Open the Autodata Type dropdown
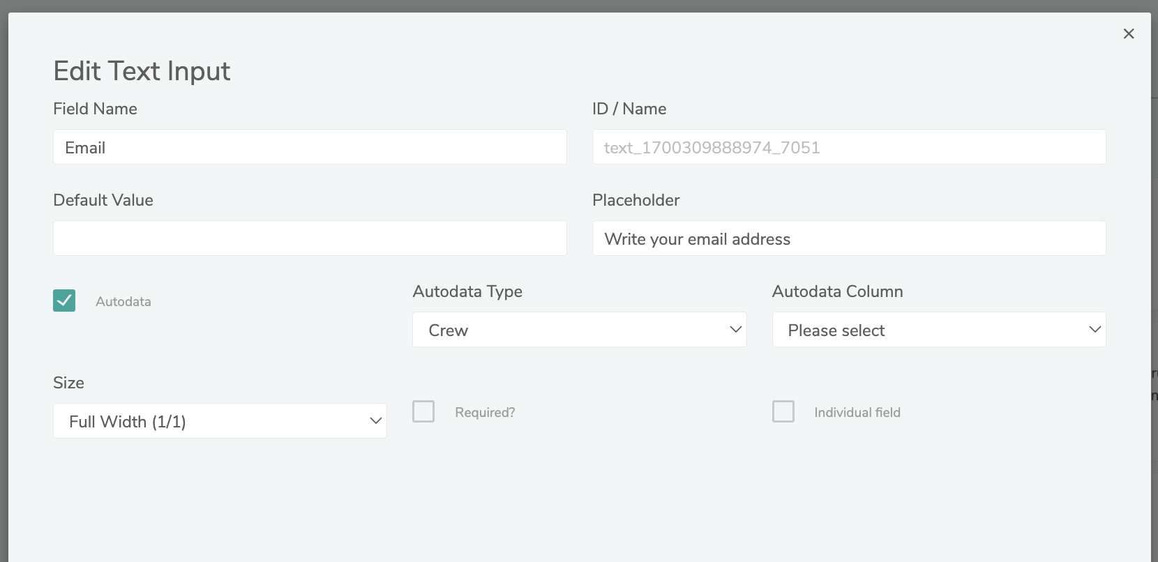Image resolution: width=1158 pixels, height=562 pixels. coord(579,330)
